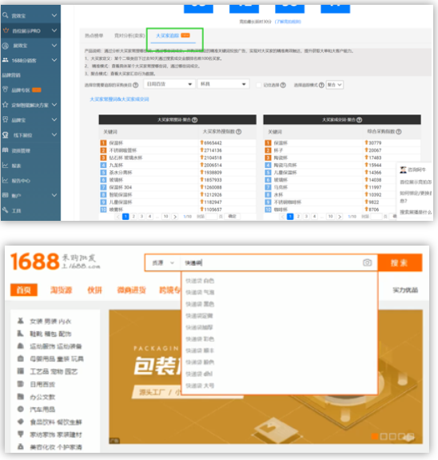The width and height of the screenshot is (438, 460).
Task: Click value 30779 in right table
Action: (375, 143)
